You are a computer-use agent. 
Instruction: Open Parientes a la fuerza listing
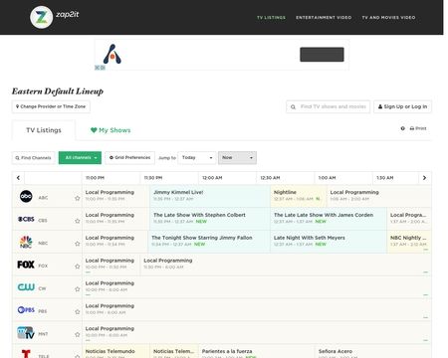tap(256, 351)
